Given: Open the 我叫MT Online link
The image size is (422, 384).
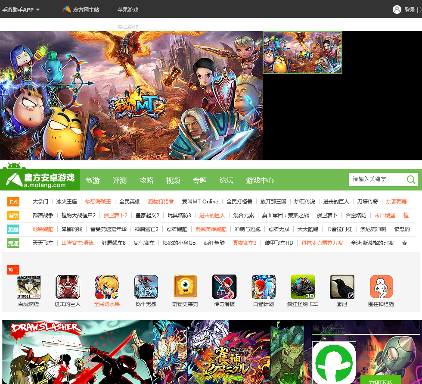Looking at the screenshot, I should point(200,201).
